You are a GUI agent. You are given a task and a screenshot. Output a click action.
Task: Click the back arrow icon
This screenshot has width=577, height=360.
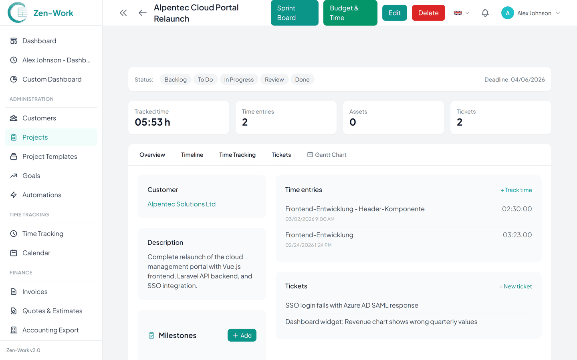(142, 13)
